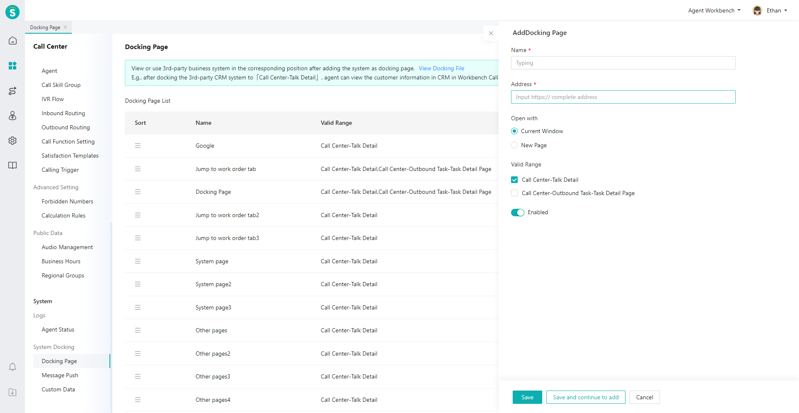
Task: Open the Ethan user menu dropdown arrow
Action: pyautogui.click(x=786, y=10)
